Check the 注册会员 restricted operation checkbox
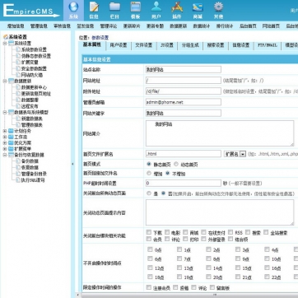Screen dimensions: 298x298 [149, 287]
